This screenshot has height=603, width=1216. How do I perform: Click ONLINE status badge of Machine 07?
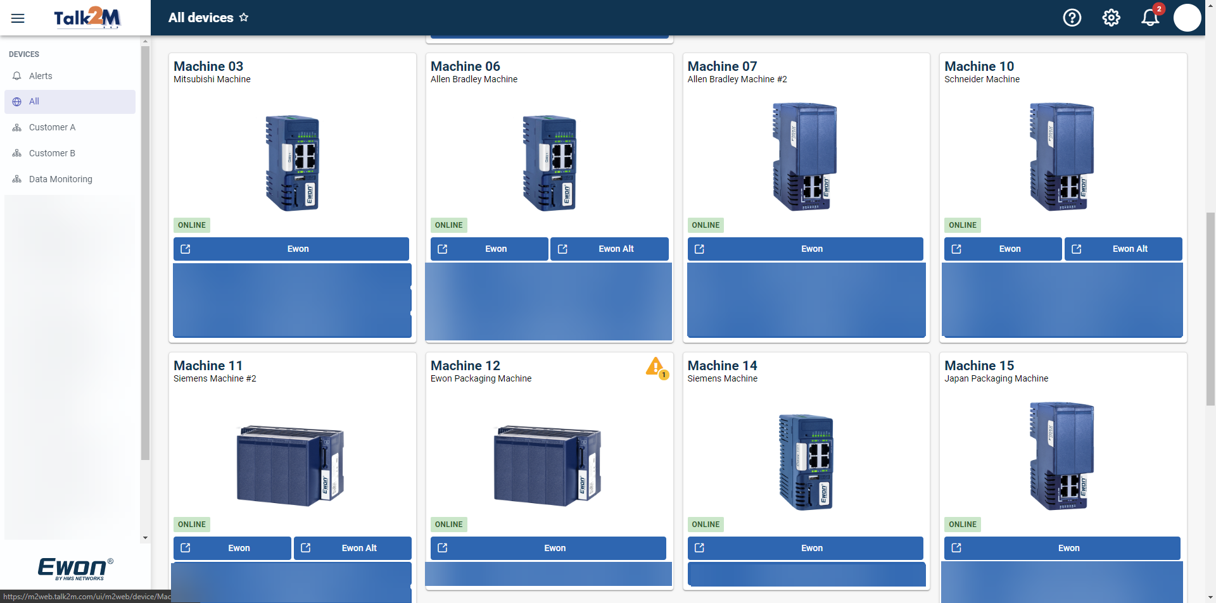click(x=706, y=225)
